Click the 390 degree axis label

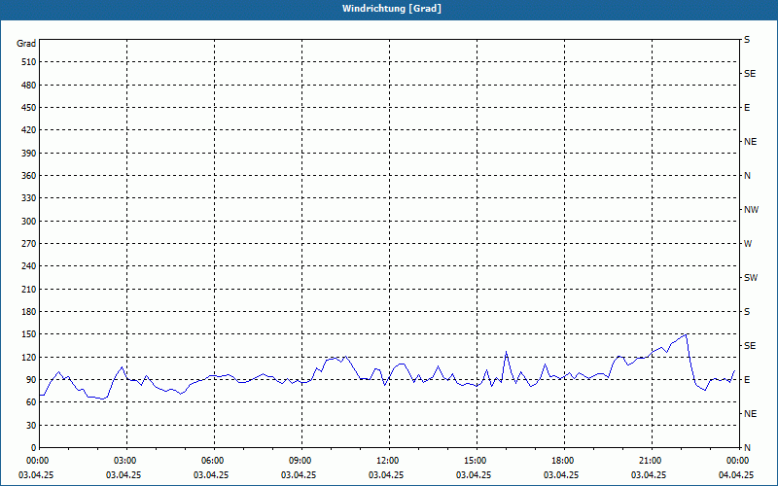[29, 154]
